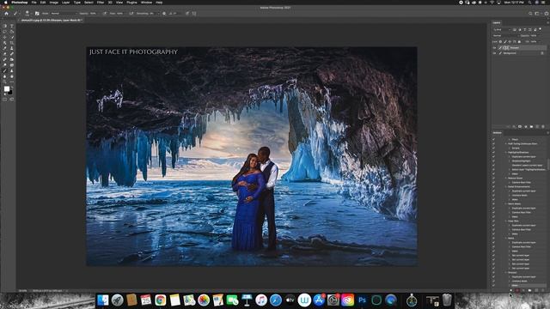Open the Image menu

53,2
